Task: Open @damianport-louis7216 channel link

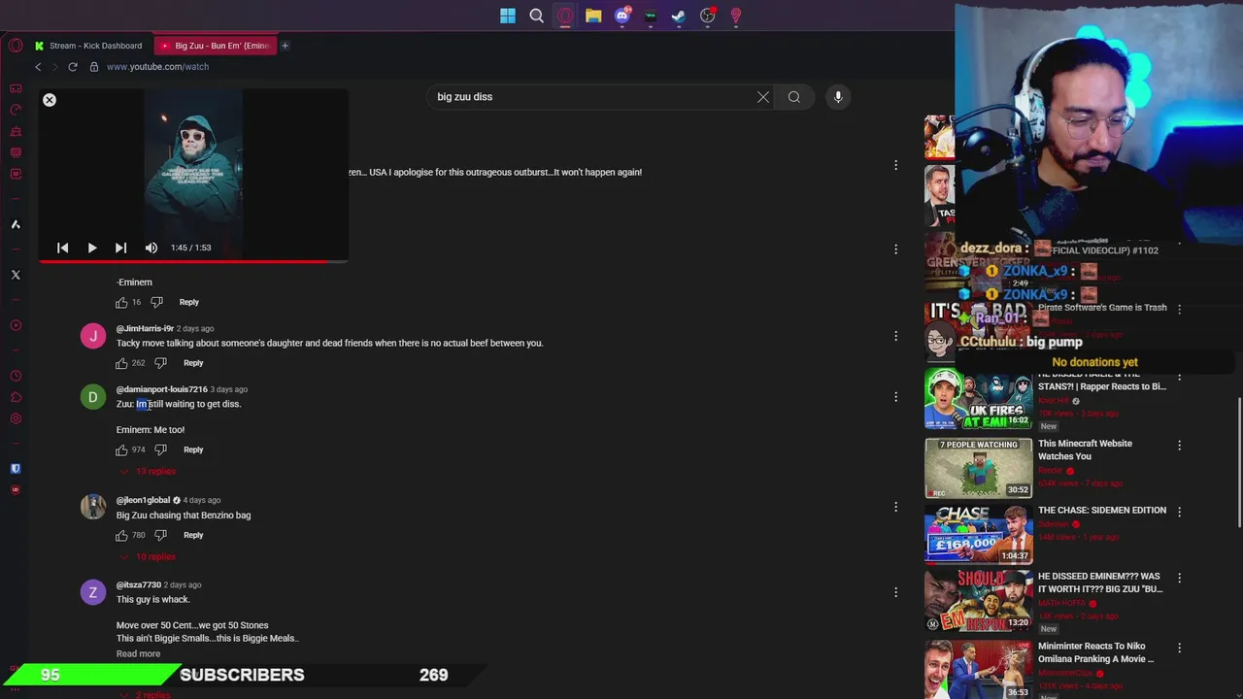Action: (161, 389)
